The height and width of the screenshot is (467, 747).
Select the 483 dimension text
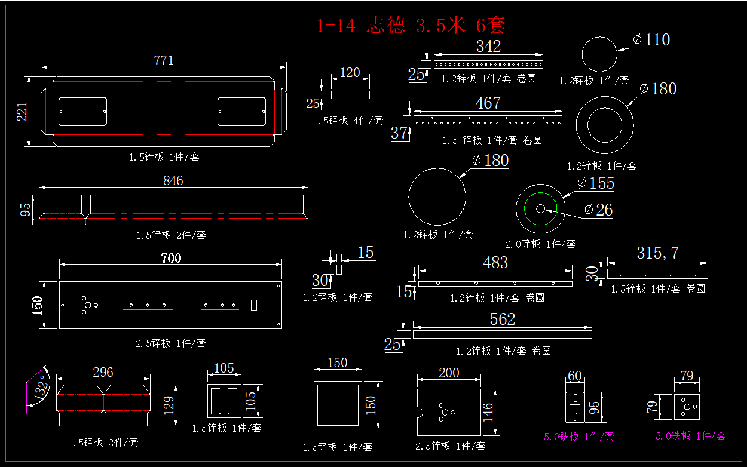[x=495, y=262]
